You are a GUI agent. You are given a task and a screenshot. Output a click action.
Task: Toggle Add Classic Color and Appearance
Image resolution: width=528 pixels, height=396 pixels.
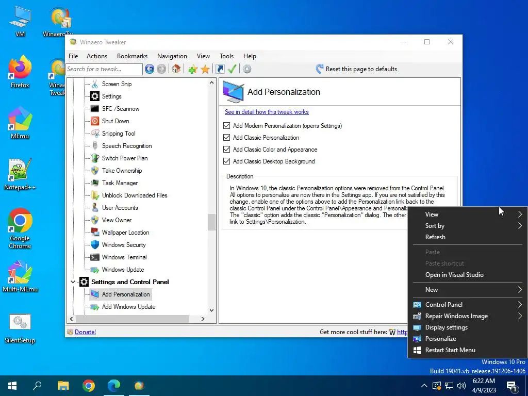tap(227, 149)
